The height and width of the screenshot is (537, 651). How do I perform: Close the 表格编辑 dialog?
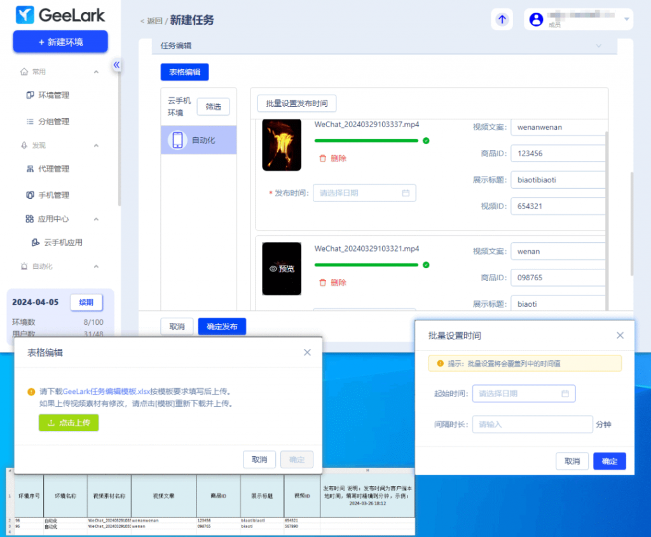click(x=307, y=352)
